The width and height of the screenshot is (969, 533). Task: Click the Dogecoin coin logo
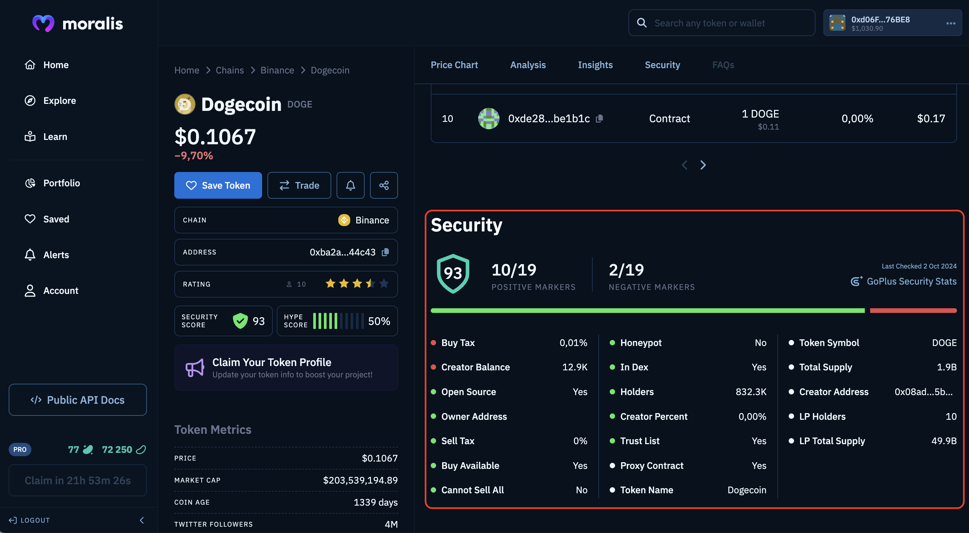click(185, 104)
